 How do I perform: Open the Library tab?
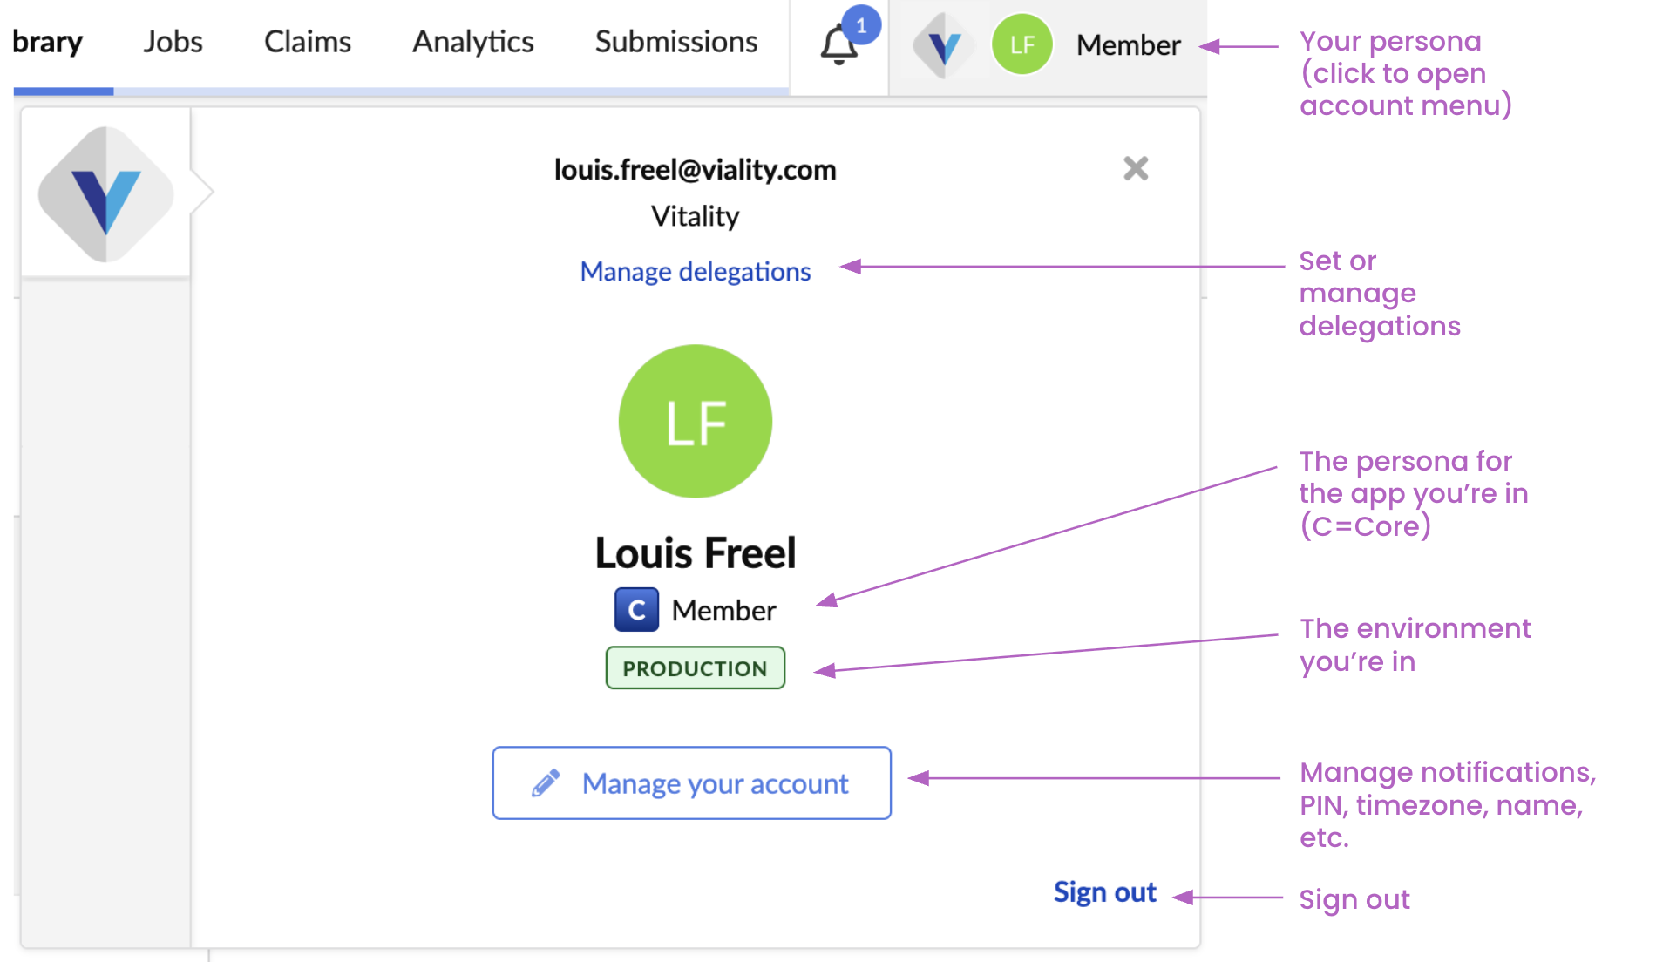(48, 42)
